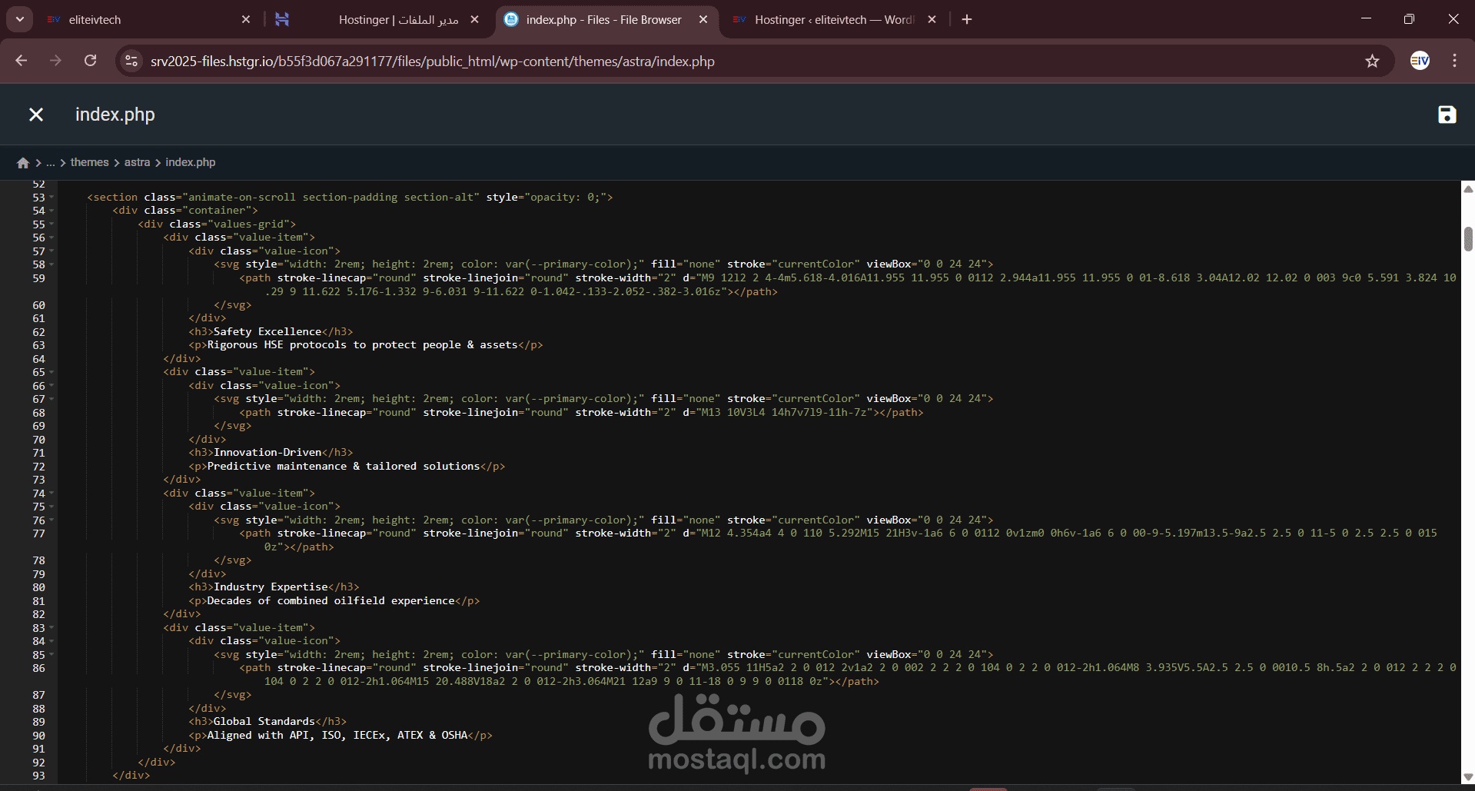Image resolution: width=1475 pixels, height=791 pixels.
Task: Bookmark this page with the star icon
Action: 1372,61
